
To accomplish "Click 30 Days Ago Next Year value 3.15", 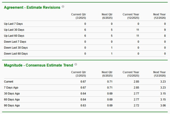I will click(163, 94).
